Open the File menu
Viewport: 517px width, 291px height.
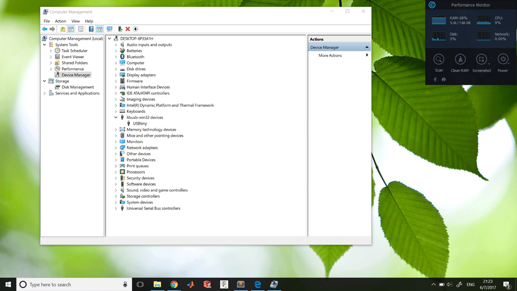47,21
